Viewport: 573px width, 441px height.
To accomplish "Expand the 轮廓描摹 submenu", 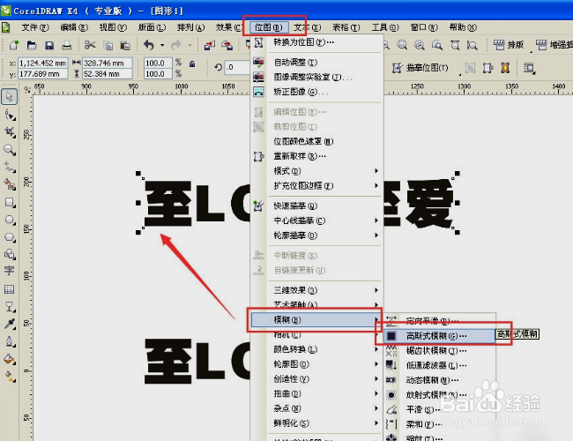I will pos(325,235).
